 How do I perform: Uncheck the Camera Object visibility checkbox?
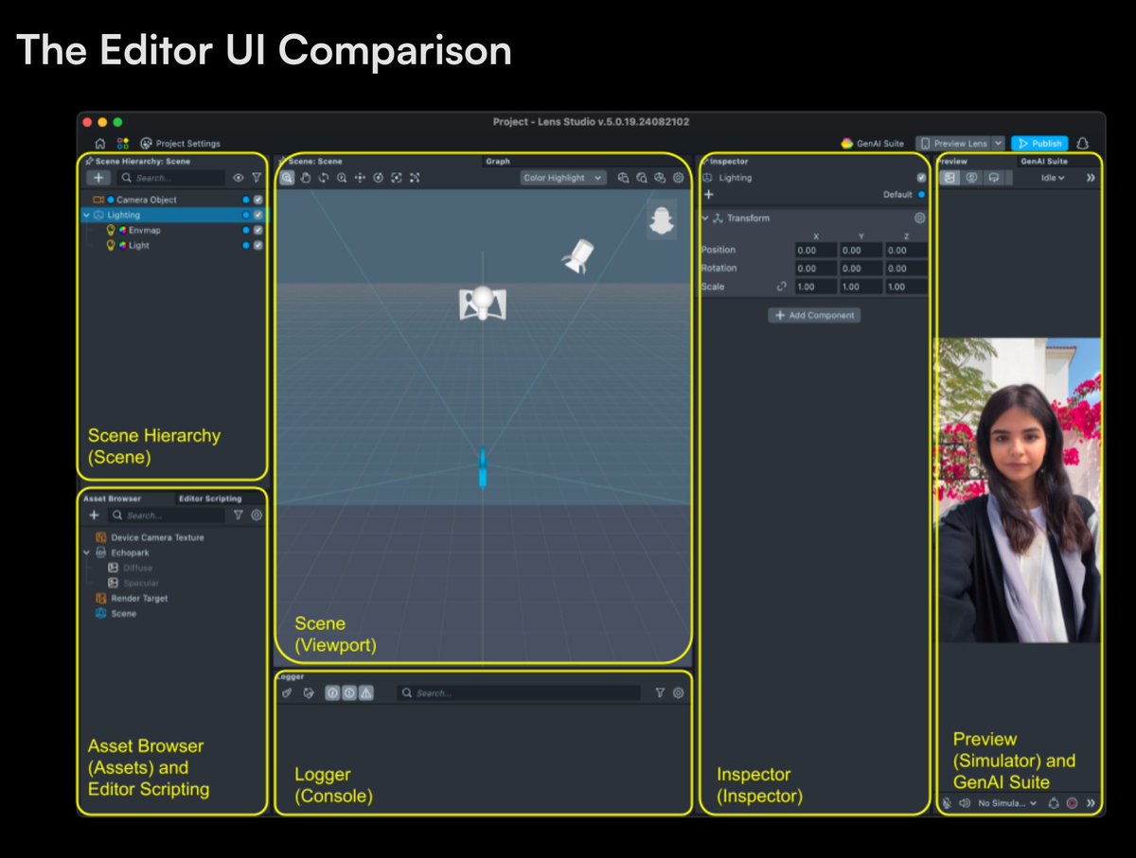click(x=257, y=200)
